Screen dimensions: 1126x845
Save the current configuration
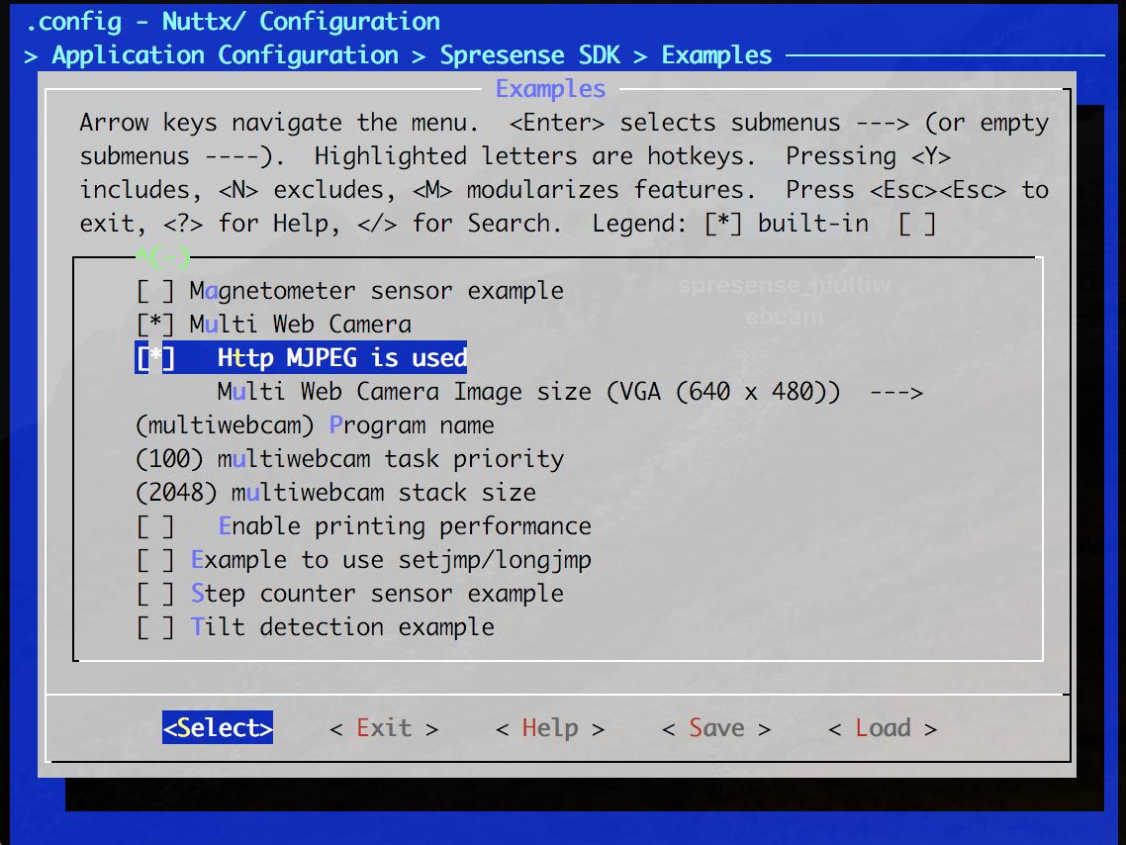(x=714, y=727)
